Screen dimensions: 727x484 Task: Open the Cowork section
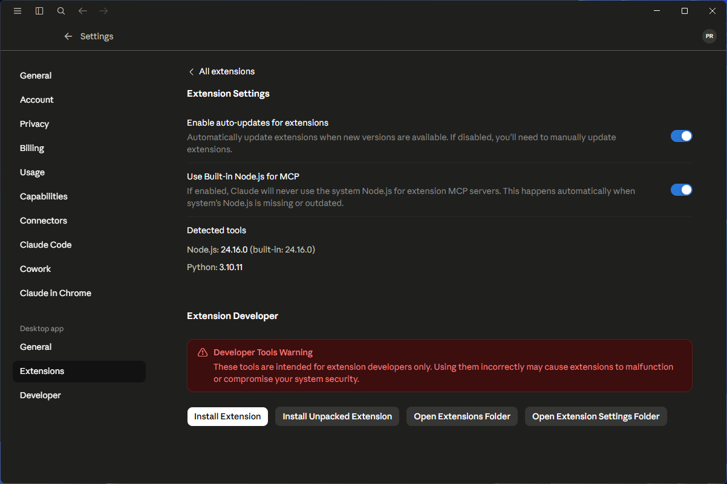click(x=79, y=269)
